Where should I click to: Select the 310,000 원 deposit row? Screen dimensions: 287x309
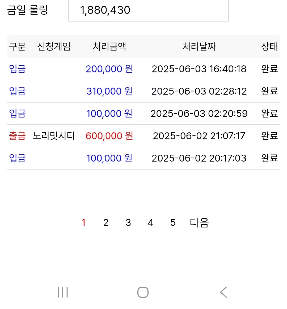(x=143, y=91)
